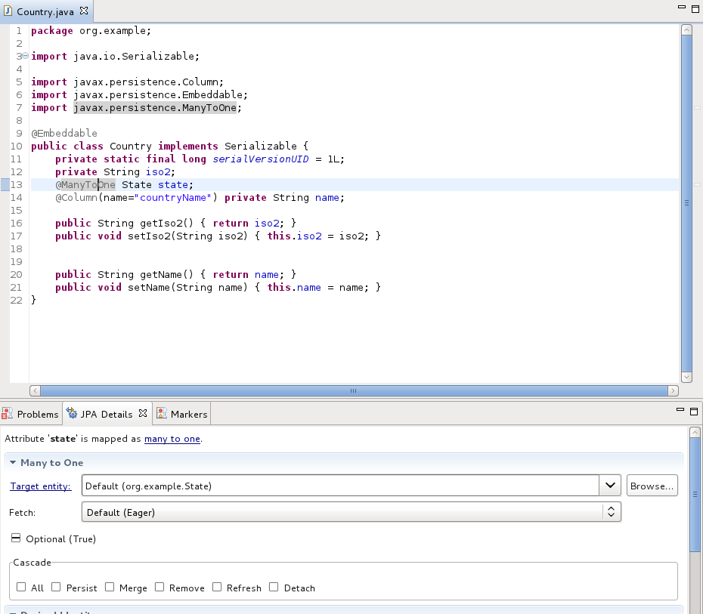The image size is (703, 614).
Task: Click the Problems view icon
Action: (8, 413)
